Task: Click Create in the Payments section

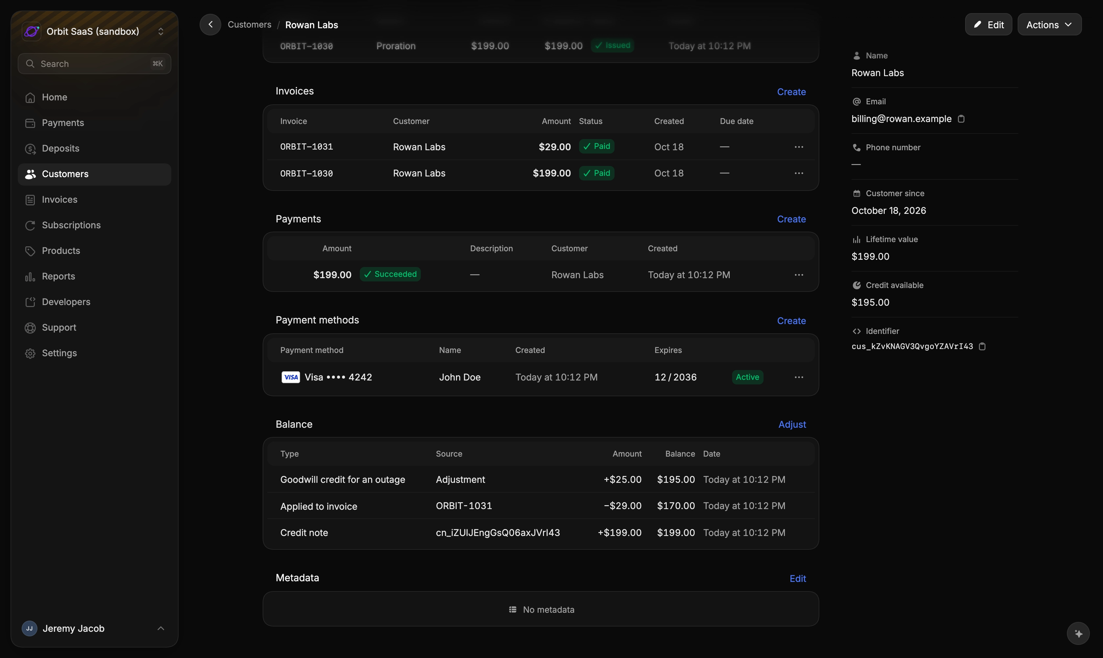Action: click(791, 219)
